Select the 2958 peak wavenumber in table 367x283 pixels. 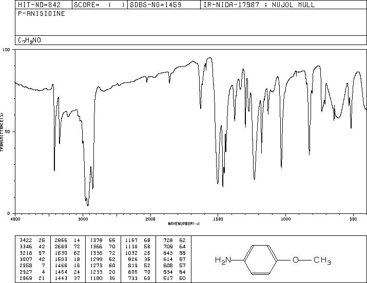coord(26,266)
